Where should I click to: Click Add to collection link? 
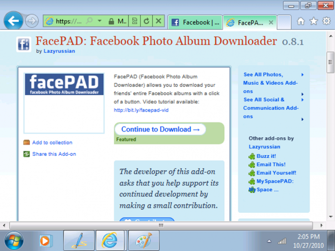pos(52,142)
